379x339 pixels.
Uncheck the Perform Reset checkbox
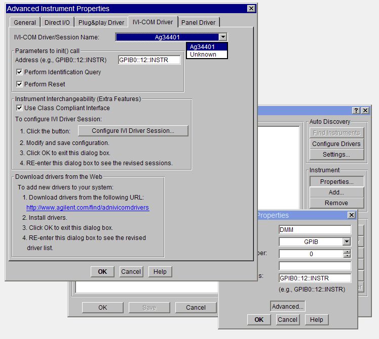(x=20, y=84)
